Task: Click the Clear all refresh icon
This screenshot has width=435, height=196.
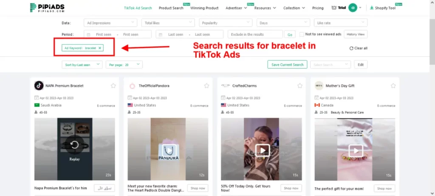Action: click(x=351, y=48)
